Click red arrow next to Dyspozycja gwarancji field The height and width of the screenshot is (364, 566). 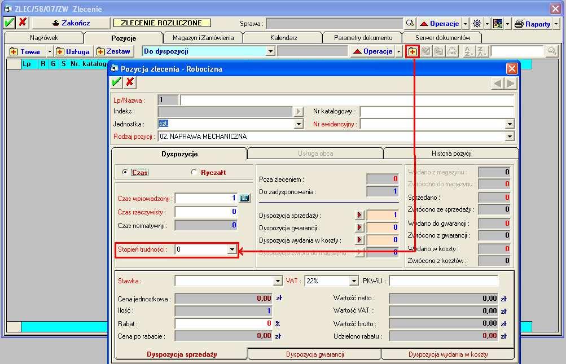(359, 227)
